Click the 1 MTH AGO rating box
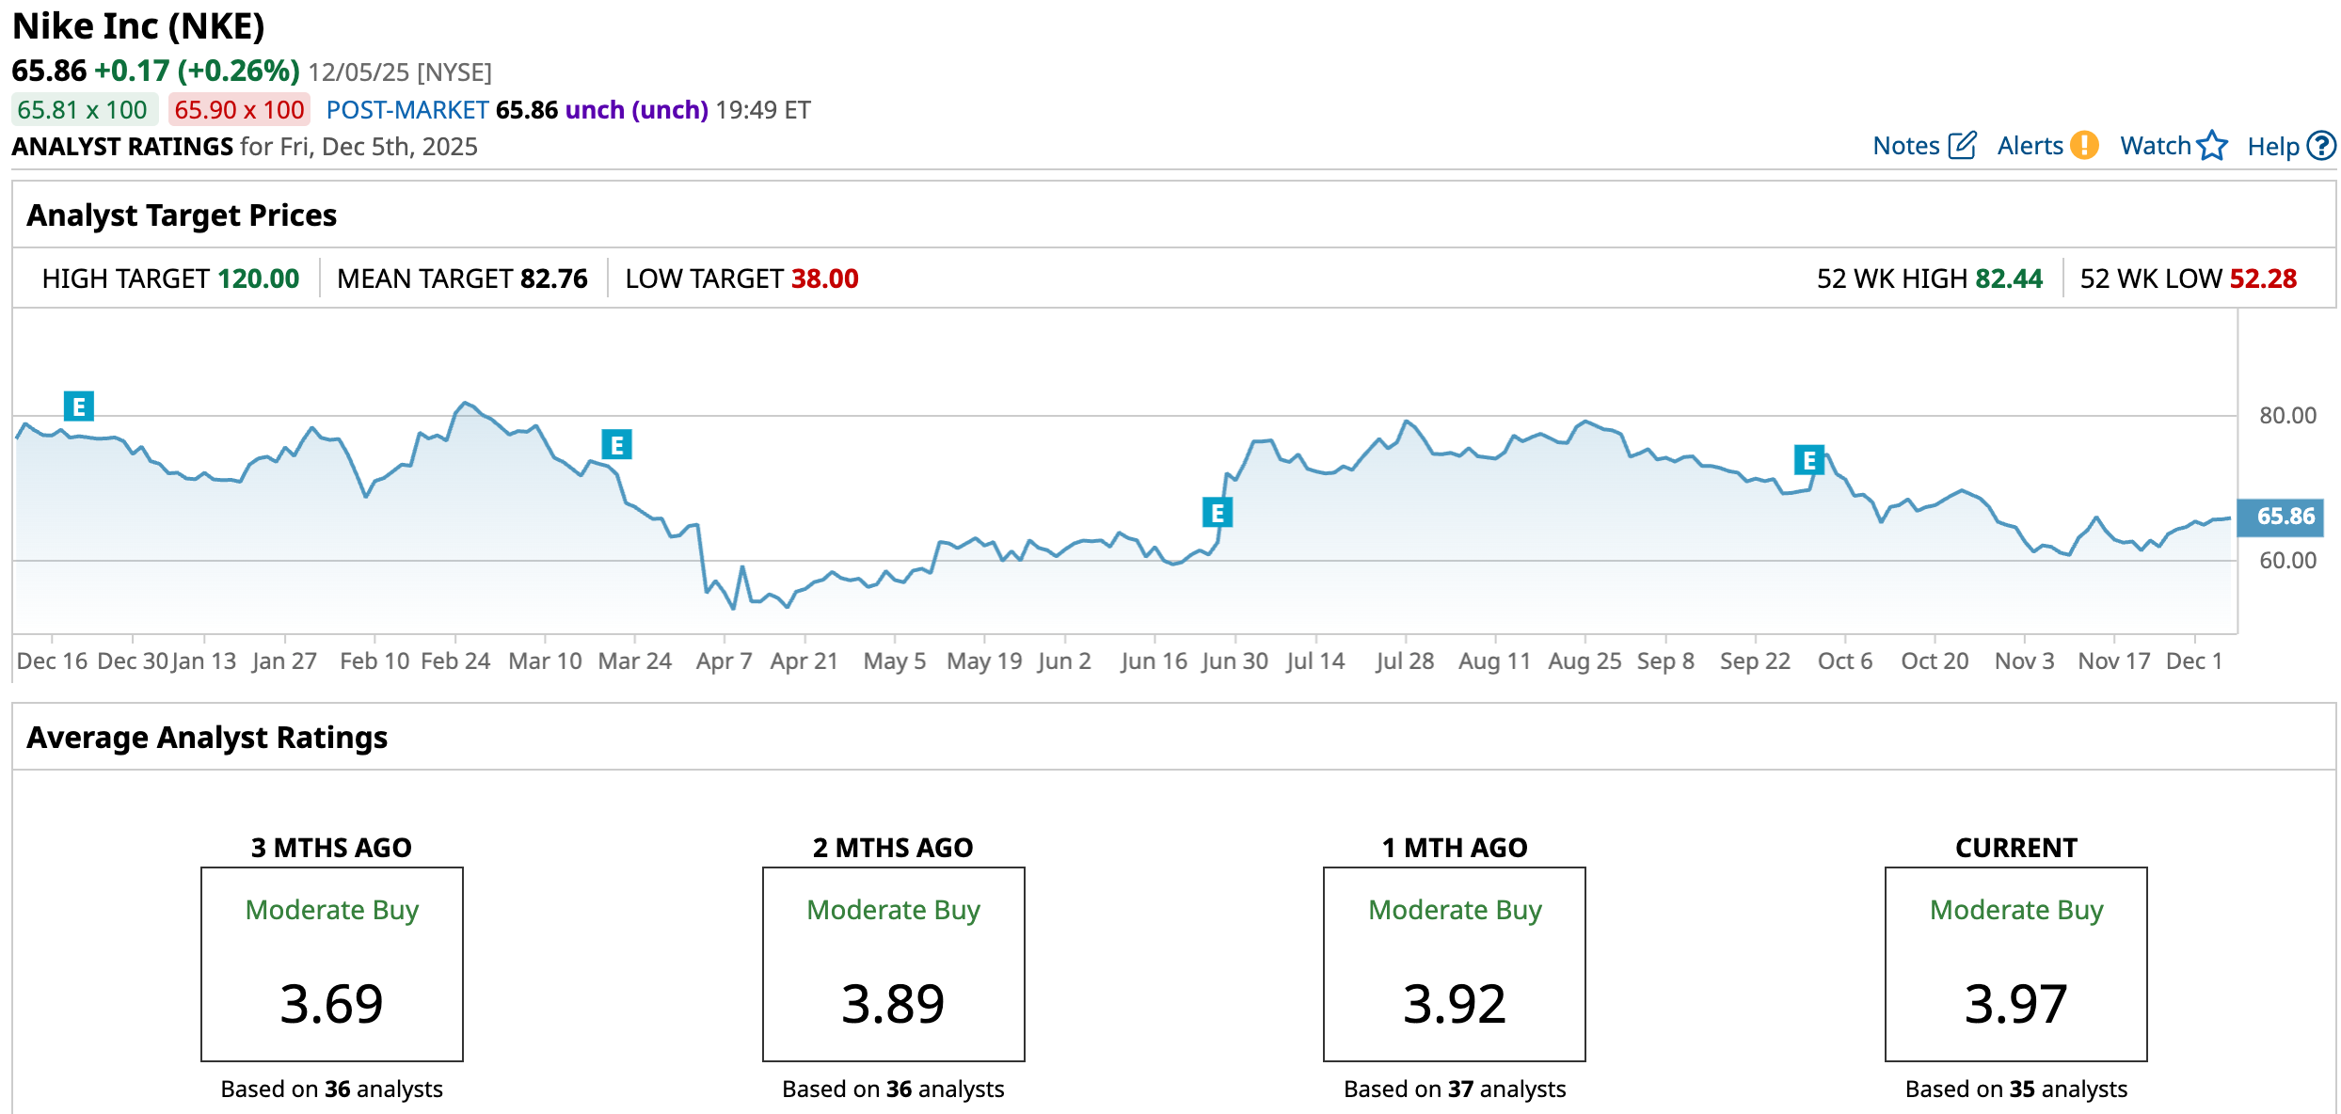The width and height of the screenshot is (2341, 1114). tap(1454, 964)
